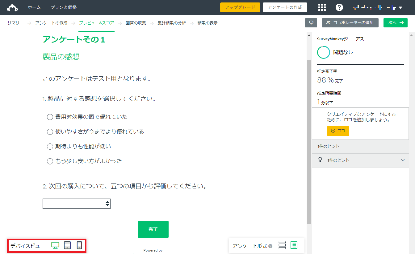
Task: Switch to desktop device view
Action: [56, 245]
